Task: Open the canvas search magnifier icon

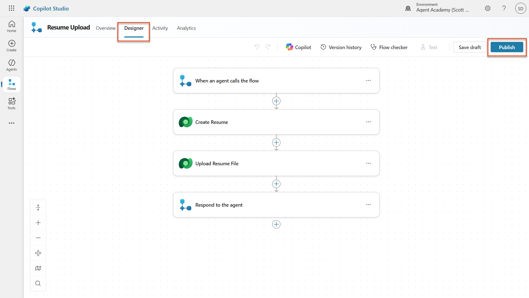Action: 38,283
